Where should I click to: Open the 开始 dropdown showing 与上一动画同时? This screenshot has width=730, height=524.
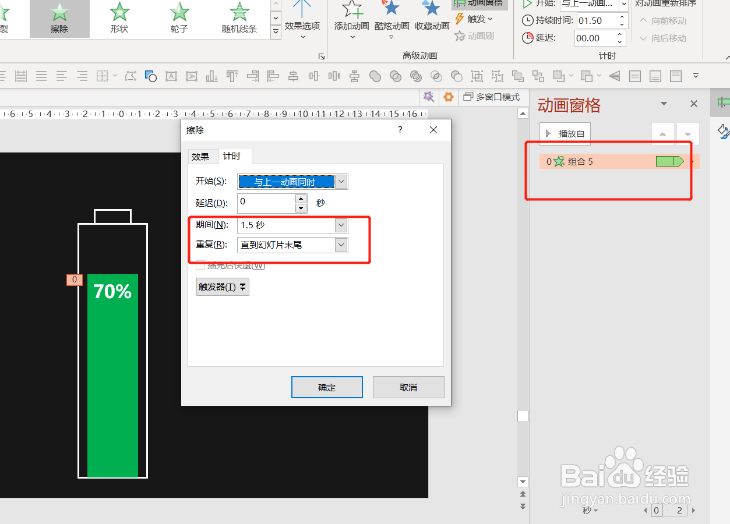[x=341, y=181]
